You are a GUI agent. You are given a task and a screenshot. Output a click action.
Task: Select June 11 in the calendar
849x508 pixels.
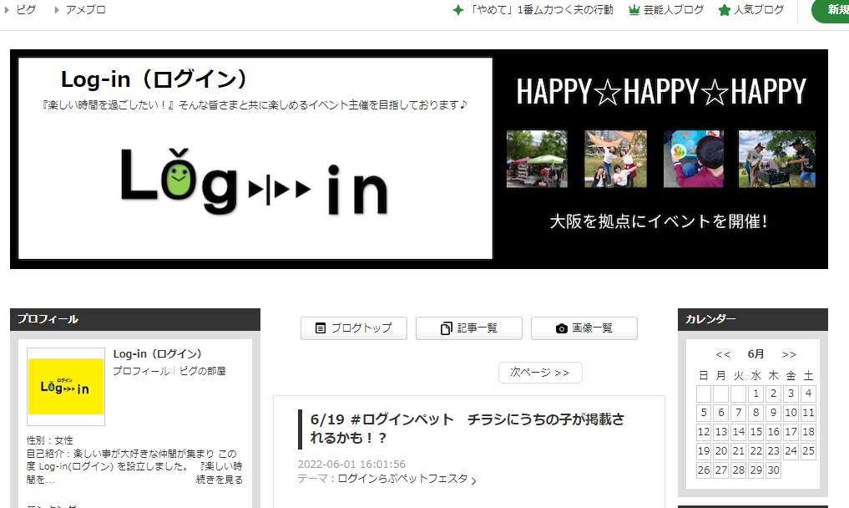(808, 413)
